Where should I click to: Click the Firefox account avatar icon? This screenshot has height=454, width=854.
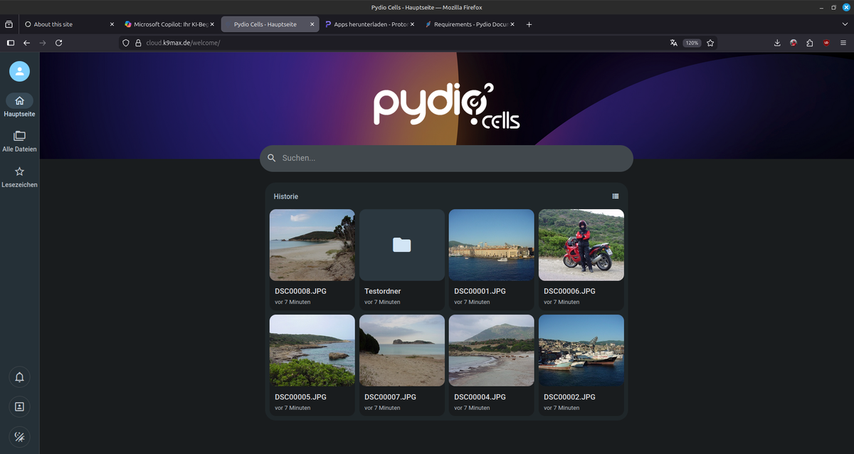(794, 43)
